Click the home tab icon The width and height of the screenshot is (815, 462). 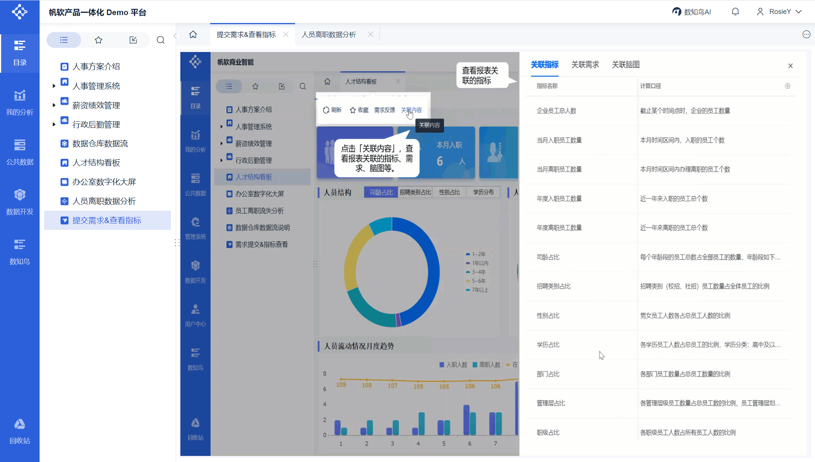[193, 35]
